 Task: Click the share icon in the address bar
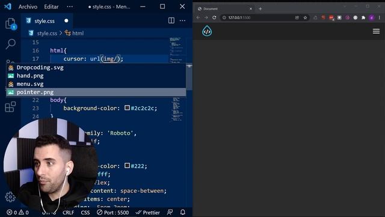click(297, 17)
